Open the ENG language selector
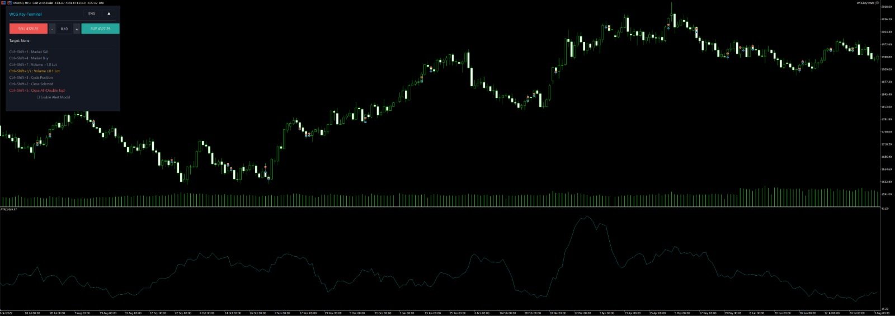The height and width of the screenshot is (316, 895). point(92,13)
